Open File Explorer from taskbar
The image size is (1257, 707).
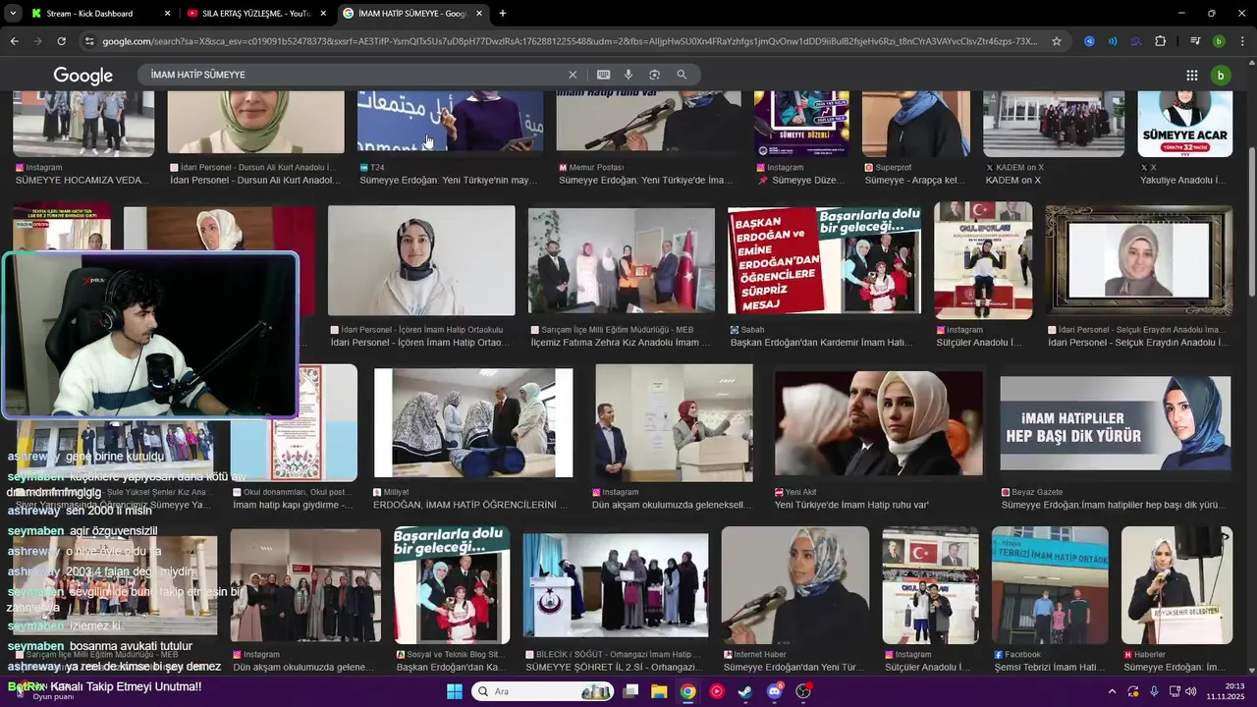(x=659, y=691)
